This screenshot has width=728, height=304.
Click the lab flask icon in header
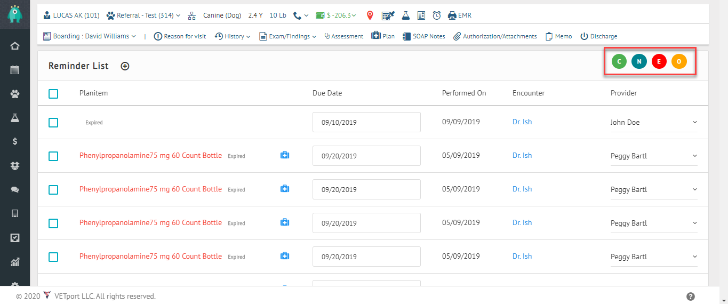click(x=406, y=15)
